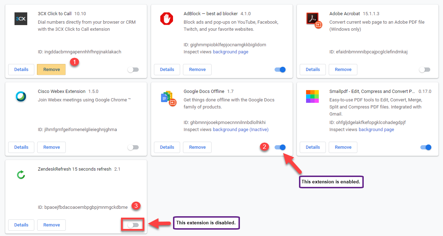
Task: Remove the 3CX Click to Call extension
Action: (51, 70)
